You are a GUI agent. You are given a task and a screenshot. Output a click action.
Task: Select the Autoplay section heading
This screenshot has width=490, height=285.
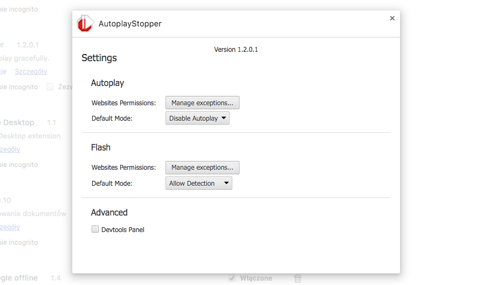pos(108,83)
